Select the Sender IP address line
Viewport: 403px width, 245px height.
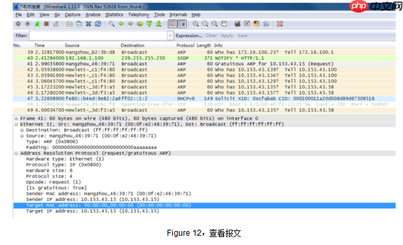click(92, 200)
